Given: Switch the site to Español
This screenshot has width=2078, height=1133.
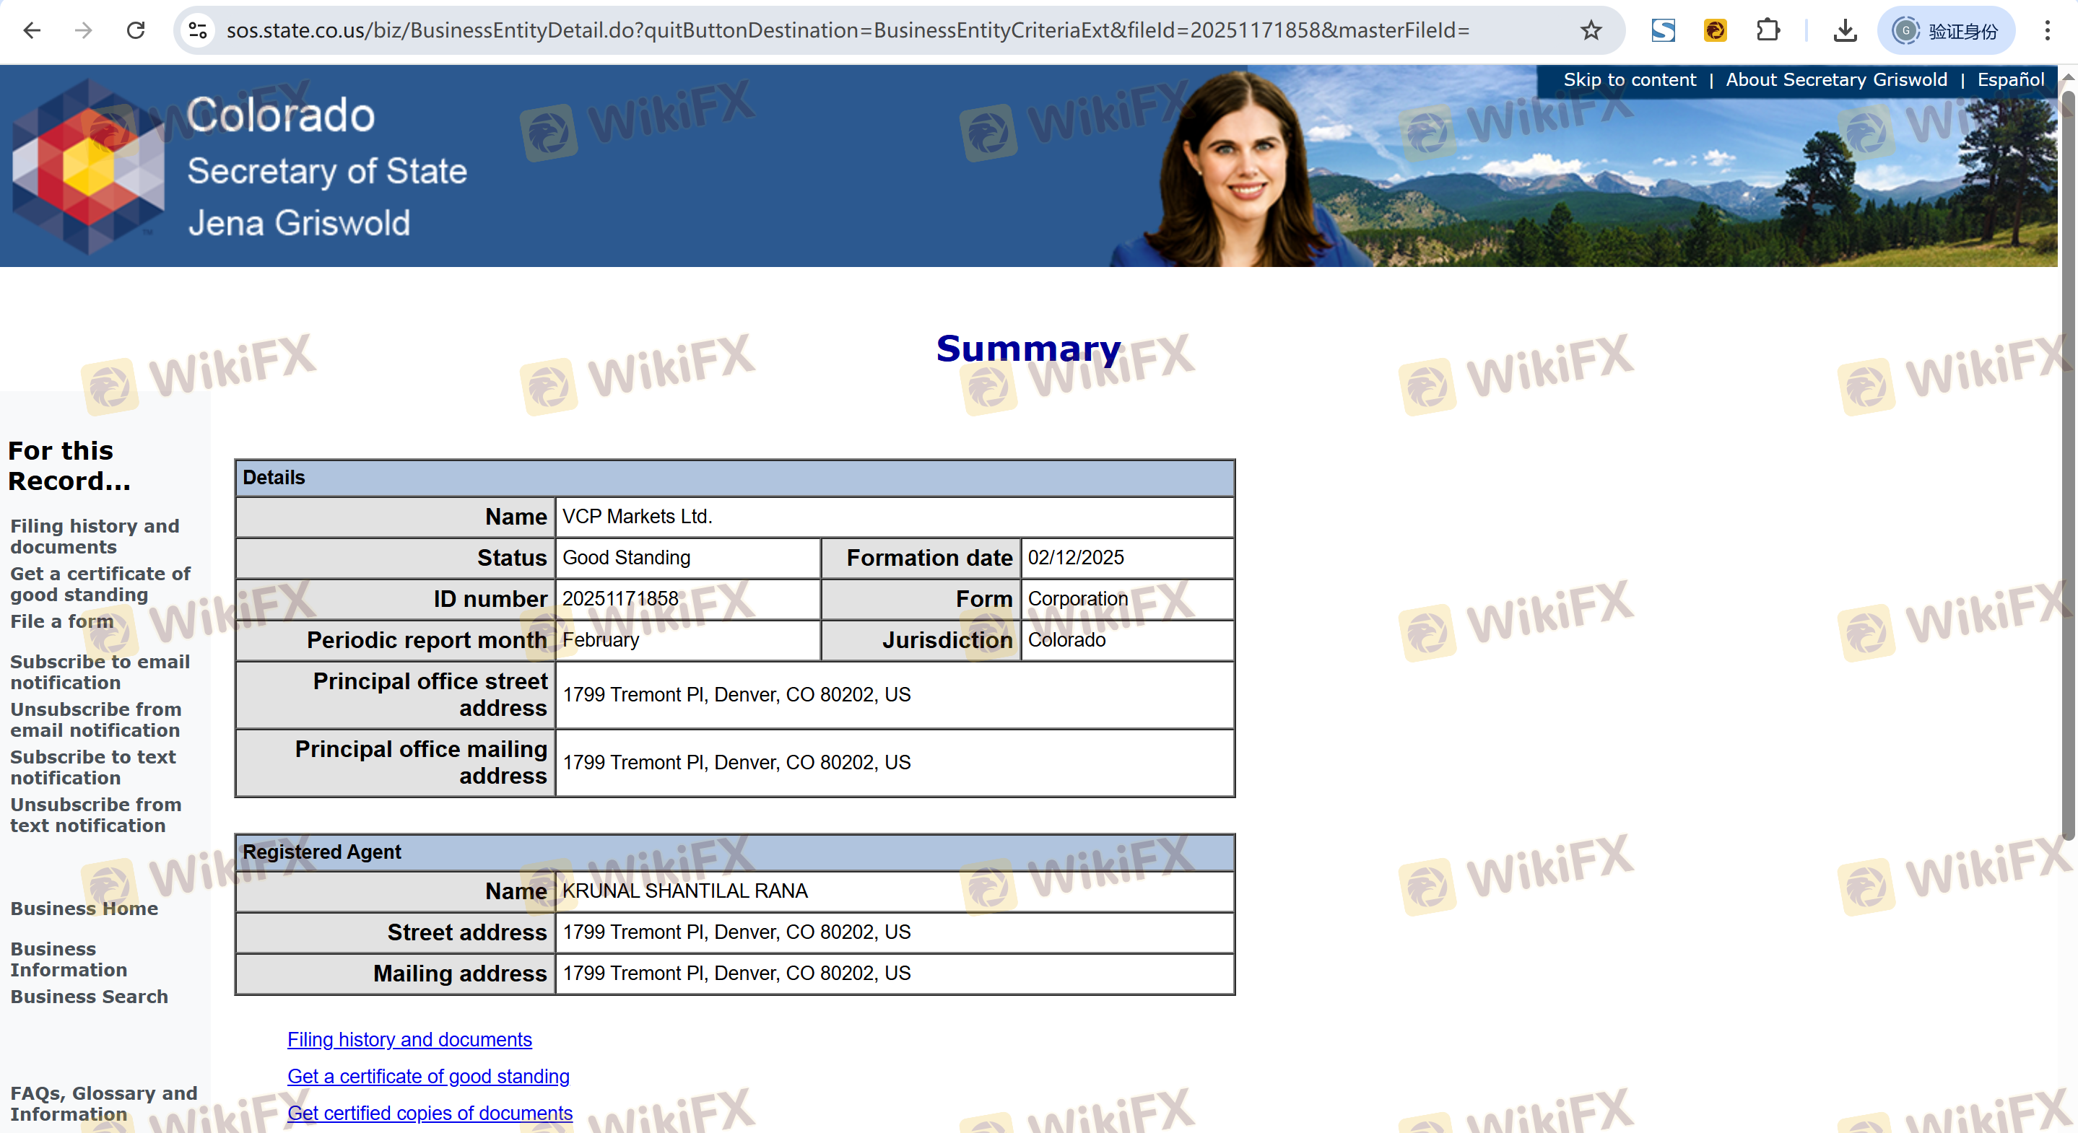Looking at the screenshot, I should tap(2010, 80).
